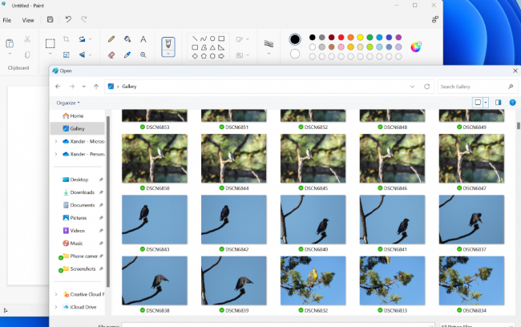
Task: Choose the Fill bucket tool
Action: point(127,38)
